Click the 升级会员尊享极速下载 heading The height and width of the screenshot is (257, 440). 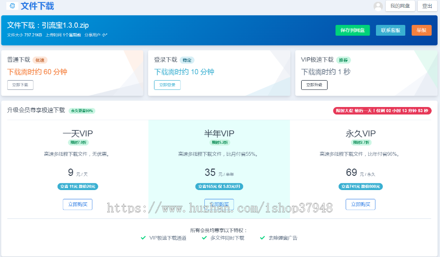[36, 110]
